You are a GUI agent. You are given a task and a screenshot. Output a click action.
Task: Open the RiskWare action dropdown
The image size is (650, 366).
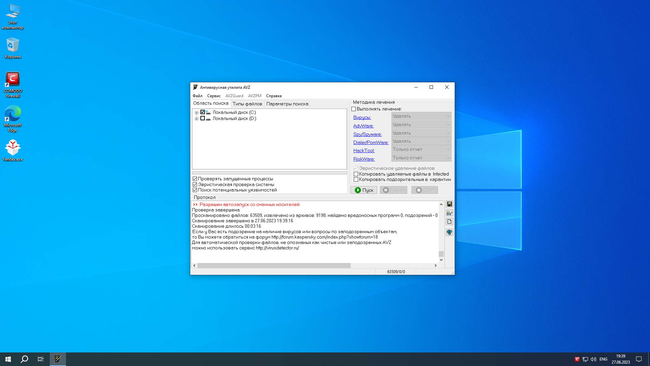(421, 158)
